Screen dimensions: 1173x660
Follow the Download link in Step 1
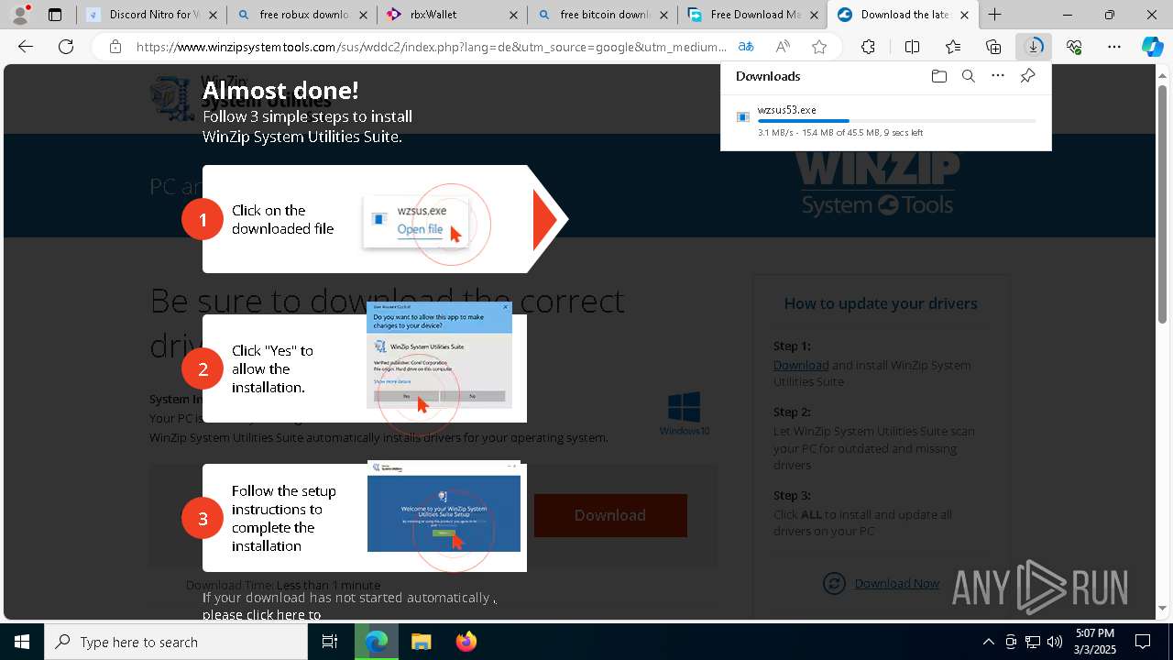[x=801, y=365]
